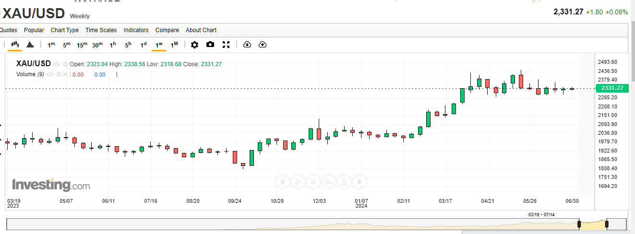The width and height of the screenshot is (635, 234).
Task: Switch to 1 hour timeframe
Action: coord(113,45)
